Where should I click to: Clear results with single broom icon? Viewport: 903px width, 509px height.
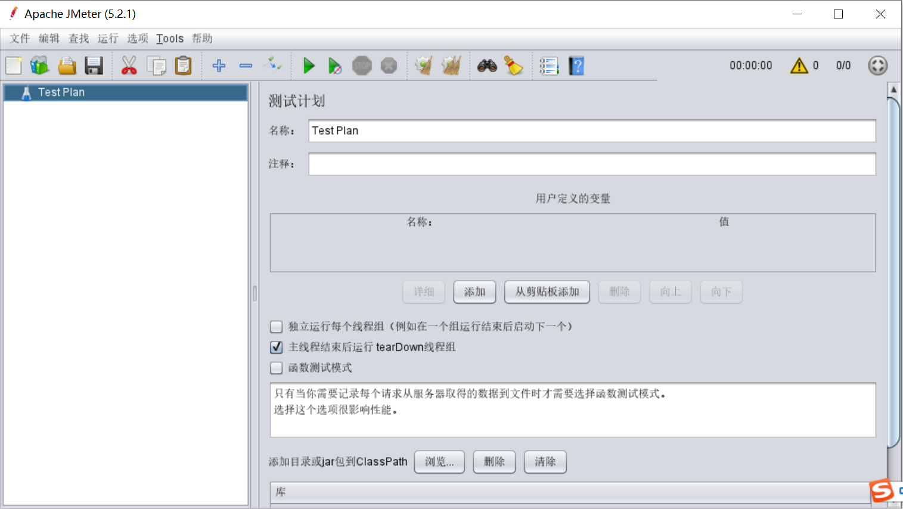[424, 66]
